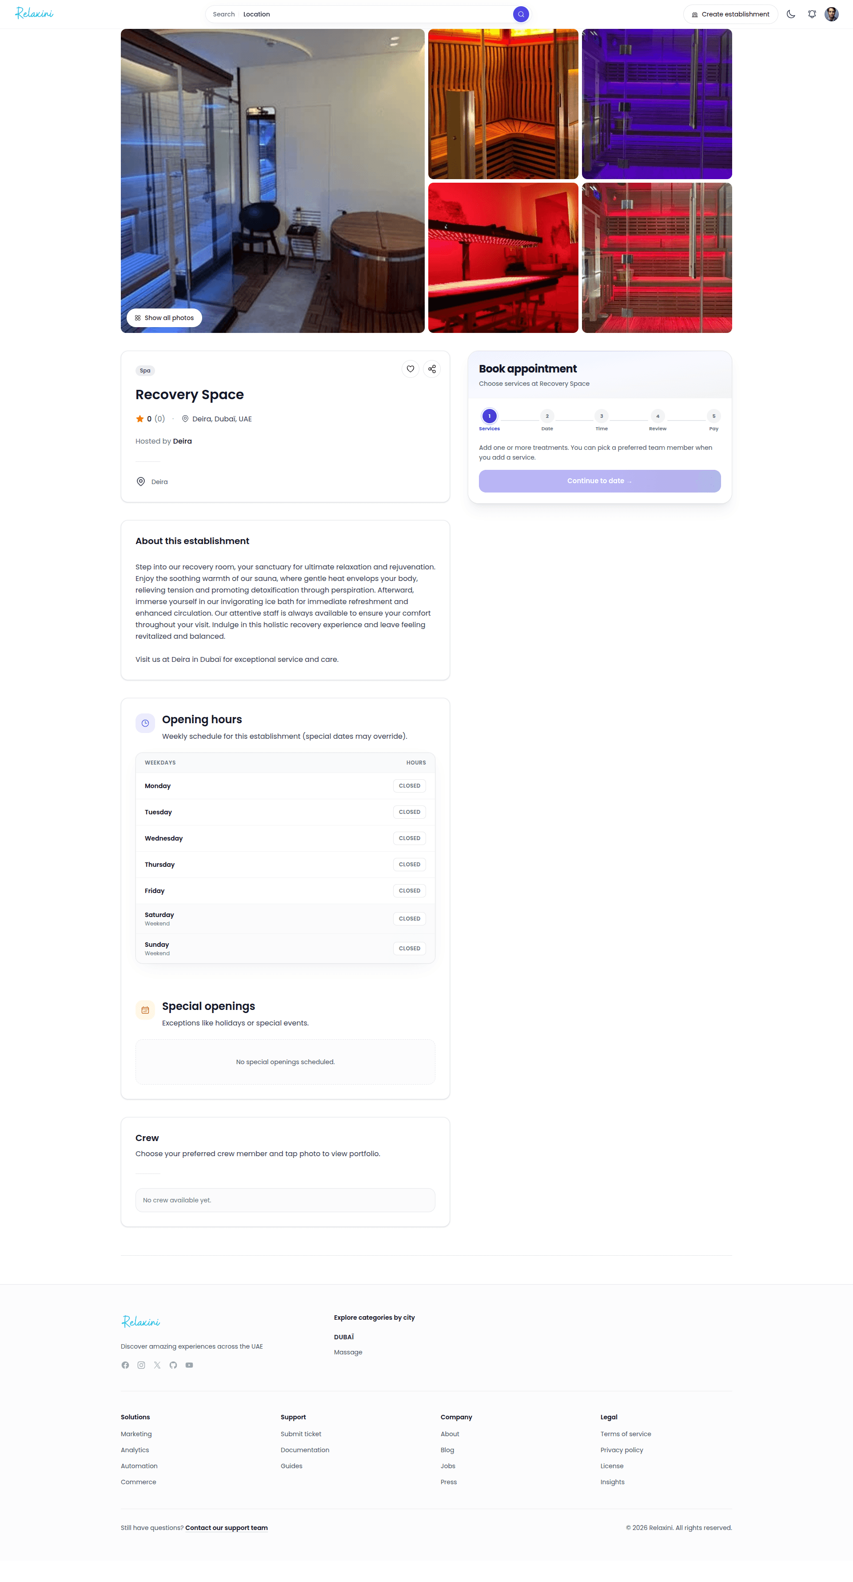Click the Location search field

(375, 14)
